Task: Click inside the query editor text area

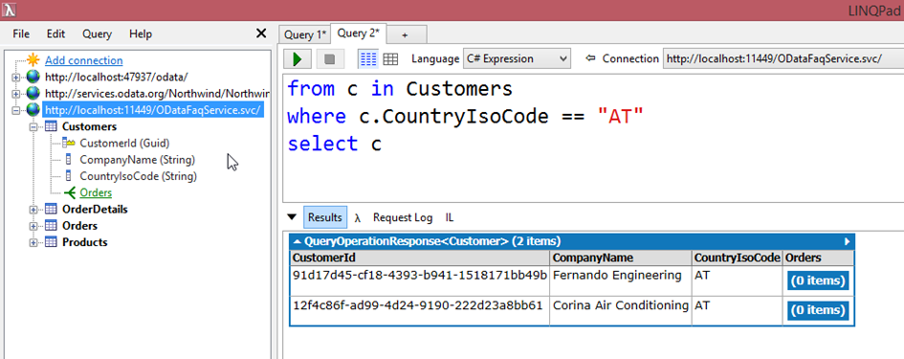Action: pyautogui.click(x=594, y=139)
